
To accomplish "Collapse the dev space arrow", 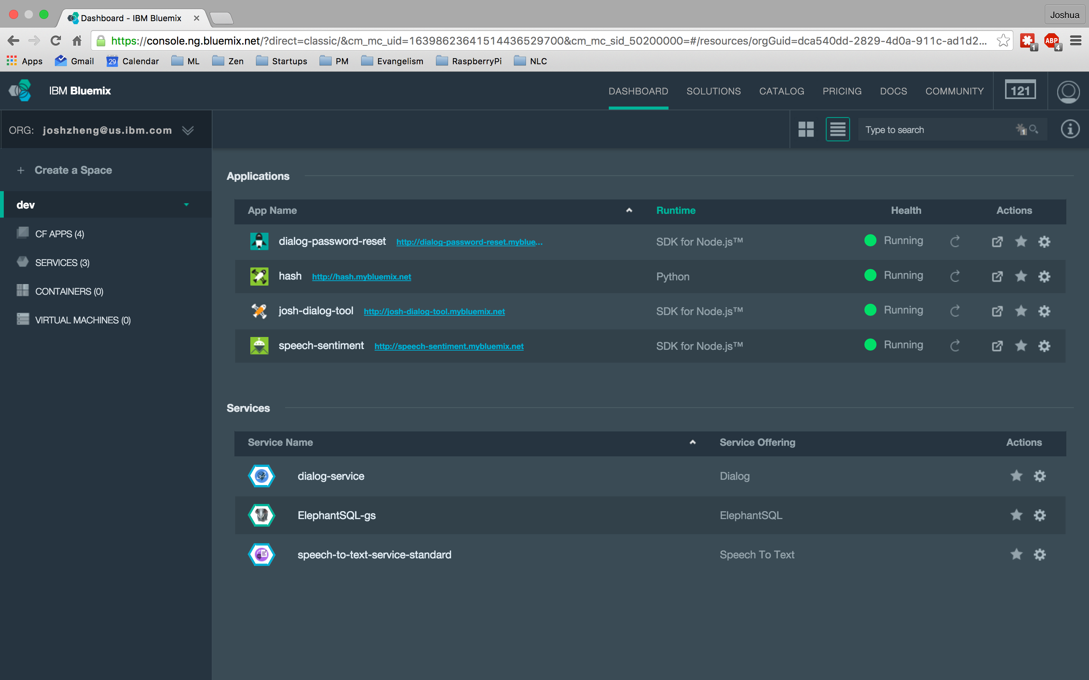I will click(x=186, y=205).
